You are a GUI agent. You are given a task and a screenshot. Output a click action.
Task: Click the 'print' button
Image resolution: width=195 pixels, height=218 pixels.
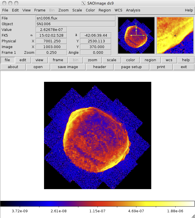161,67
